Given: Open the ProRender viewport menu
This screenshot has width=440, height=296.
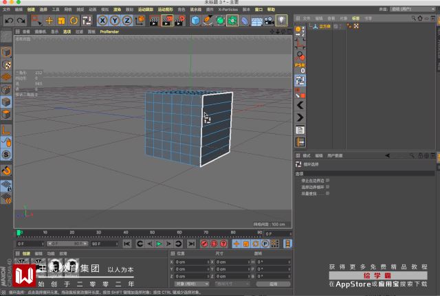Looking at the screenshot, I should click(109, 32).
